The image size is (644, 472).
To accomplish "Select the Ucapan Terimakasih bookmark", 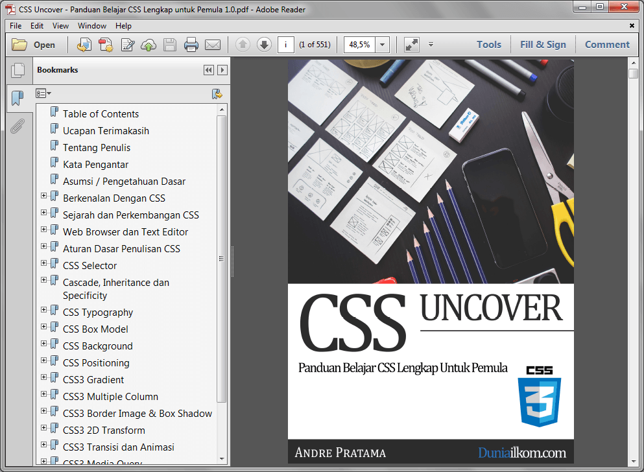I will 106,130.
